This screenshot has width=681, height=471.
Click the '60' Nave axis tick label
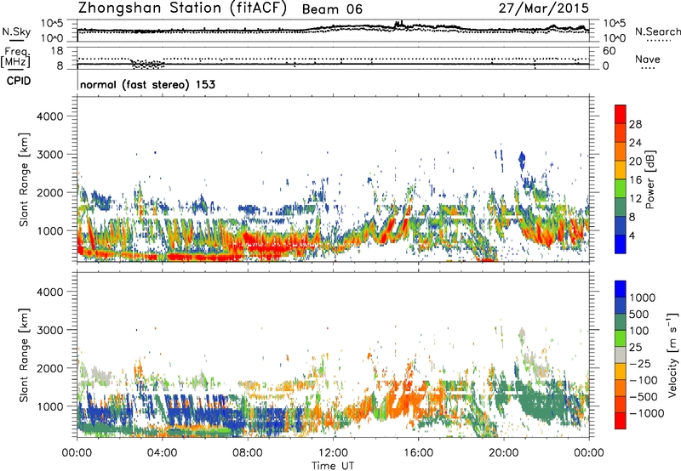(x=609, y=51)
